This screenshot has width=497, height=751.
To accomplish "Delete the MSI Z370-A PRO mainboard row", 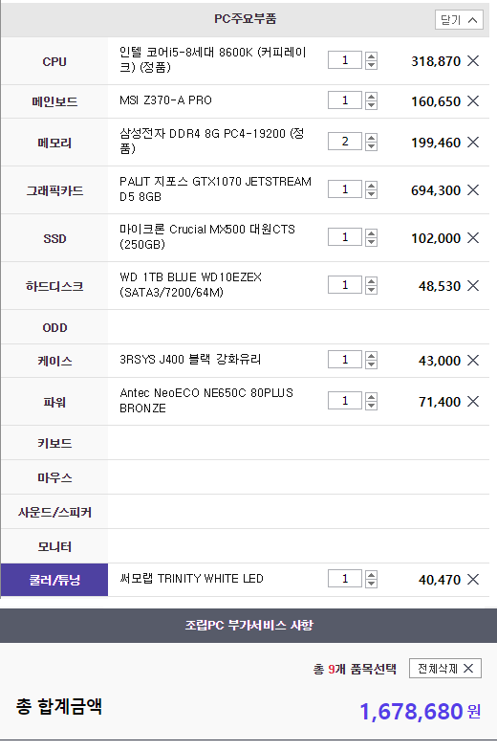I will point(472,101).
